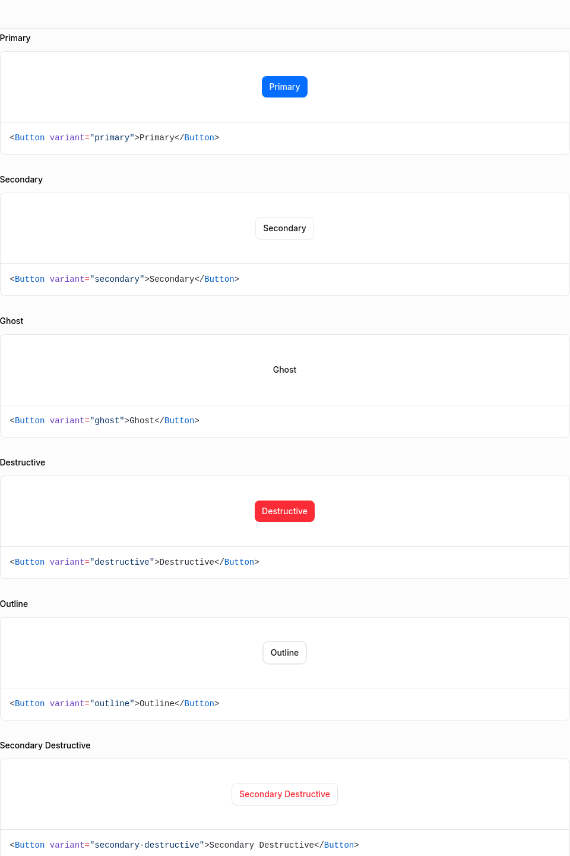Screen dimensions: 570x856
Task: Click the Ghost button
Action: [284, 370]
